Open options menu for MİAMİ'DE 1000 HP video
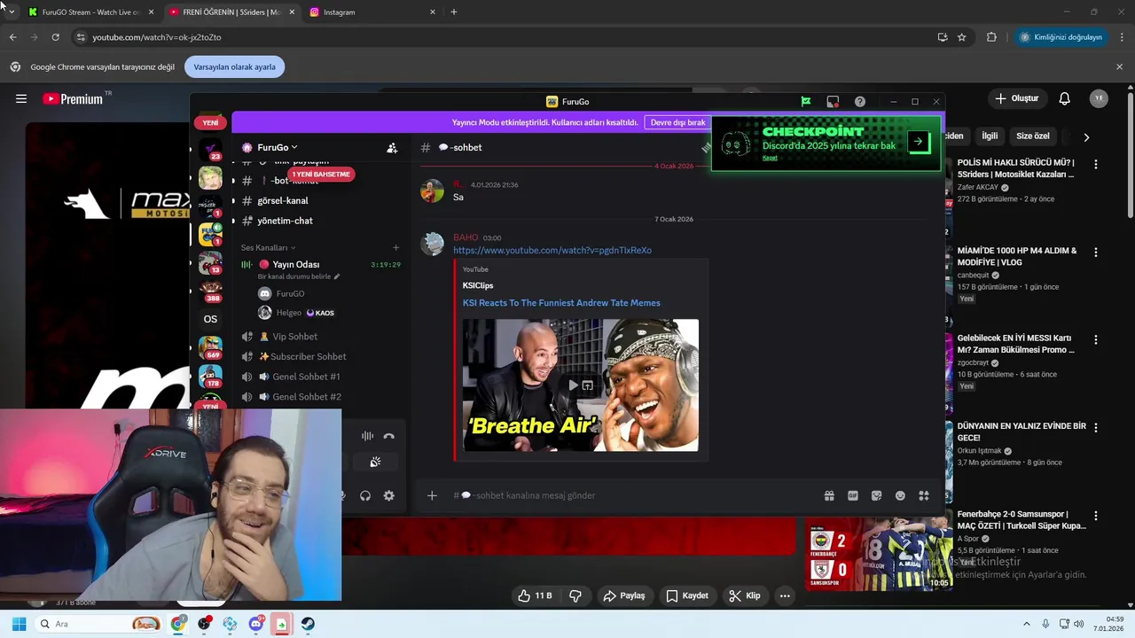This screenshot has width=1135, height=638. click(1096, 252)
